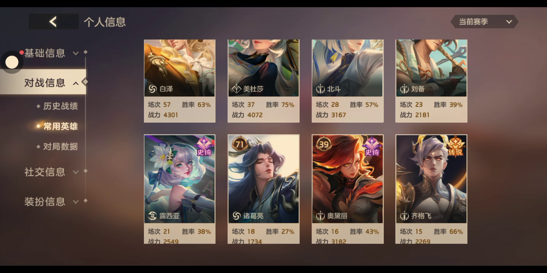
Task: Click the 史诗 badge on 奥黛丽 card
Action: 372,147
